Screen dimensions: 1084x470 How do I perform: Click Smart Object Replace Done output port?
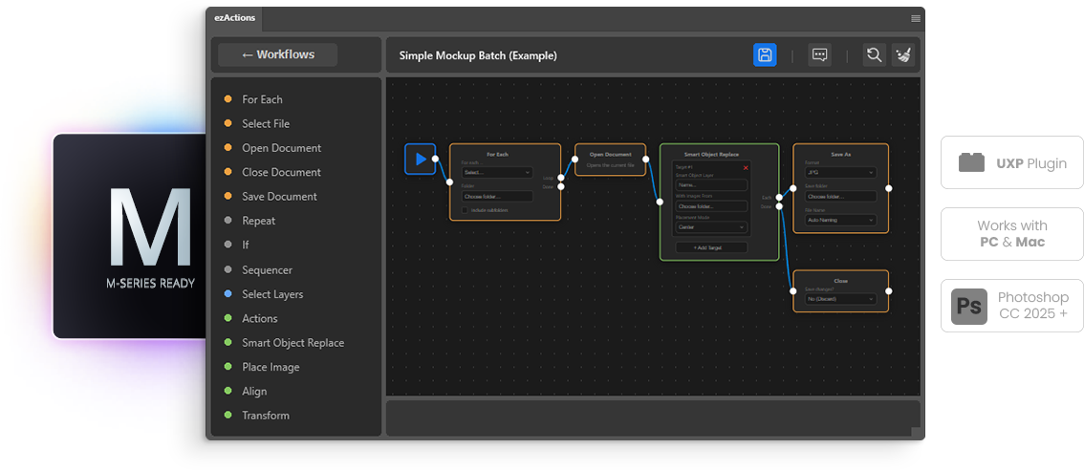pyautogui.click(x=779, y=206)
